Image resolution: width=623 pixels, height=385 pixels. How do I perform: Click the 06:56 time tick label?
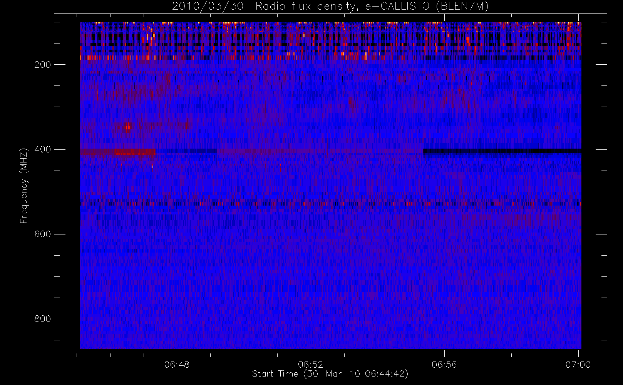tap(444, 365)
